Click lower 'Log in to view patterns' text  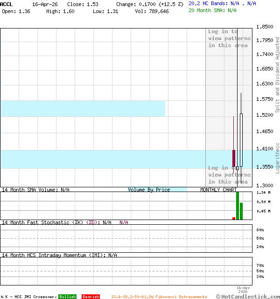click(x=229, y=175)
